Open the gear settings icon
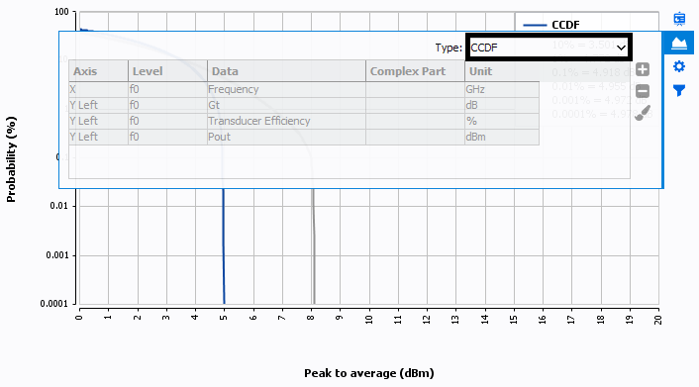 [x=679, y=67]
